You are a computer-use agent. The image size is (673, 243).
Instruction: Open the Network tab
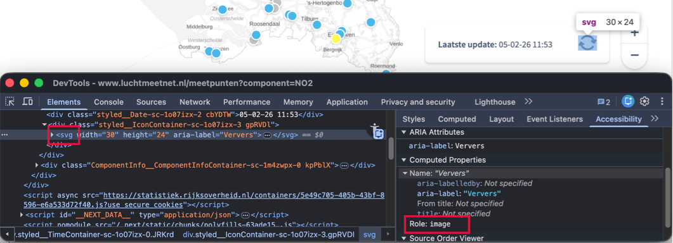point(195,102)
